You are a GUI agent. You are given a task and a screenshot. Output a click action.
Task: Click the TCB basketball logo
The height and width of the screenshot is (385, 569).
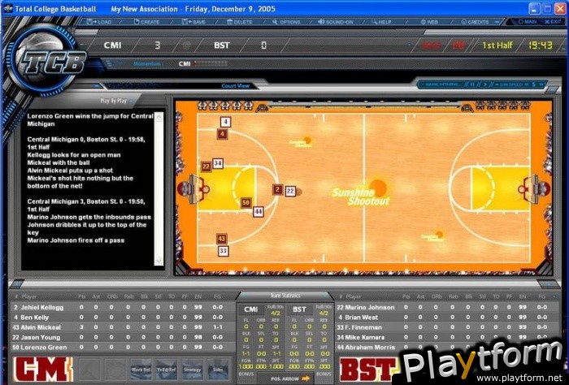(x=48, y=58)
